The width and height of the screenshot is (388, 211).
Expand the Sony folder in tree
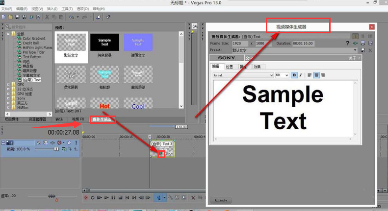coord(8,98)
